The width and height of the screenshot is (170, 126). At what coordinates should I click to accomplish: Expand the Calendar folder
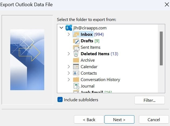(69, 66)
